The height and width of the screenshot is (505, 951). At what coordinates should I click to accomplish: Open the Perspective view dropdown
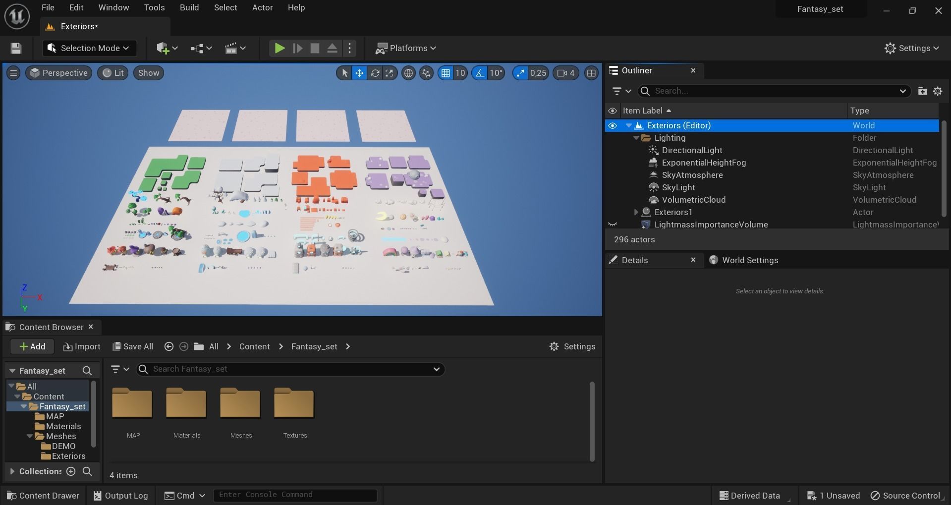click(x=58, y=73)
